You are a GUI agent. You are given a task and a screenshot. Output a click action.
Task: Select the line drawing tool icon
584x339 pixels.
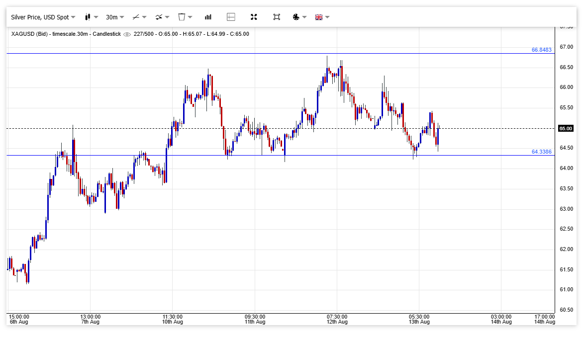(x=136, y=17)
